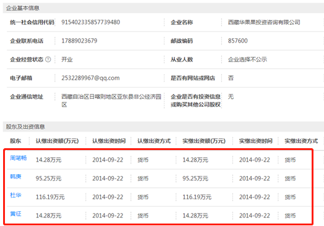Click the 股东 column header

click(x=15, y=141)
